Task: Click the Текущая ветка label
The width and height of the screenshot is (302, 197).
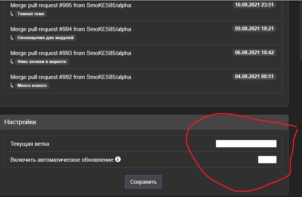Action: [30, 144]
